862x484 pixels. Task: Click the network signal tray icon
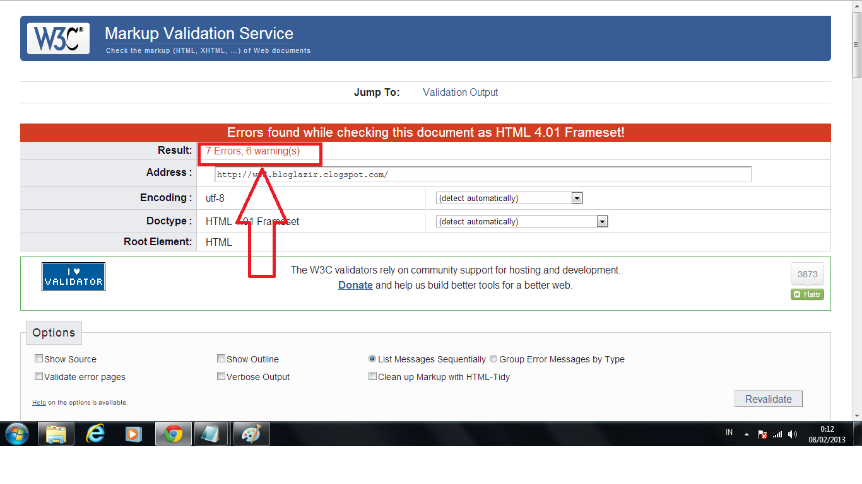point(777,434)
